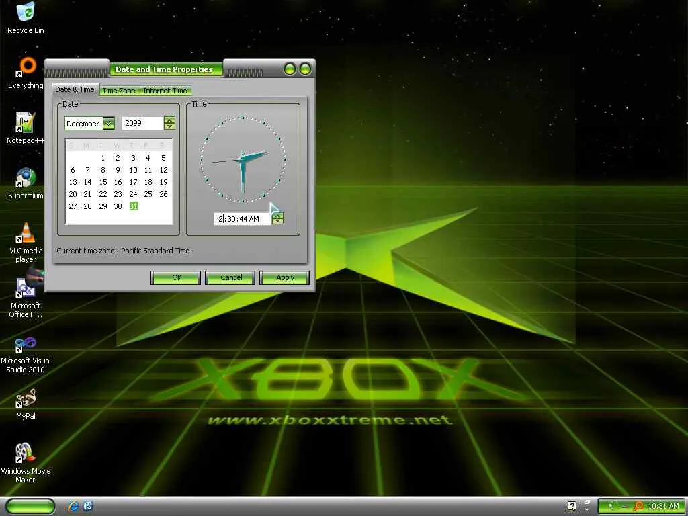Click the help question mark taskbar icon
This screenshot has height=516, width=688.
coord(572,506)
